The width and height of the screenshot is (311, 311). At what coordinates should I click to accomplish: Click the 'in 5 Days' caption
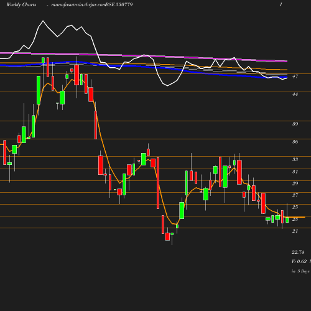pos(300,271)
